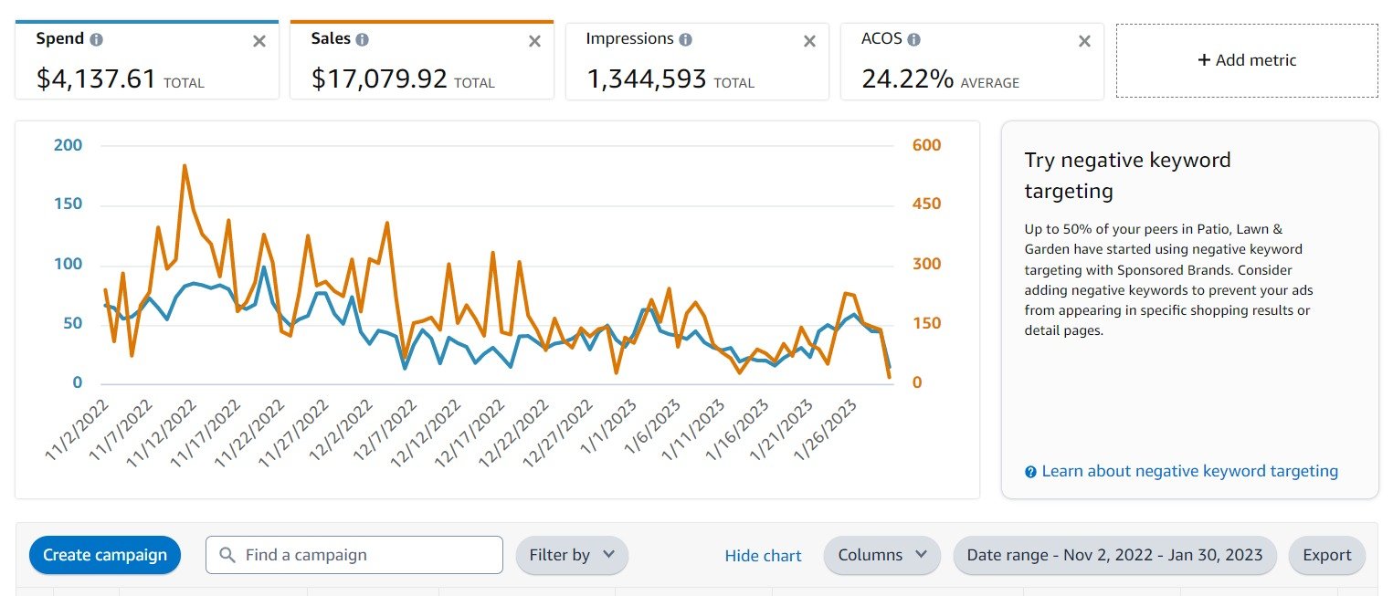The image size is (1393, 596).
Task: Focus the Find a campaign field
Action: click(x=365, y=555)
